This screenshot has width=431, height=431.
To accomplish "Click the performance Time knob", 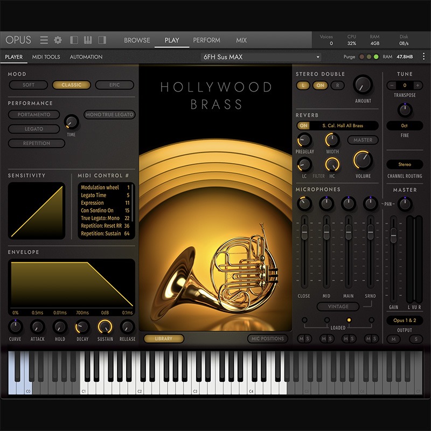I will pos(71,122).
